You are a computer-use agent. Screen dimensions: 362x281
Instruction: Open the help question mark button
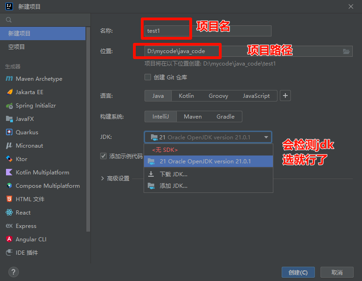[14, 272]
